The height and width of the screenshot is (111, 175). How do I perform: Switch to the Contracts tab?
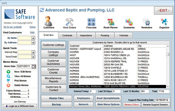click(x=67, y=35)
